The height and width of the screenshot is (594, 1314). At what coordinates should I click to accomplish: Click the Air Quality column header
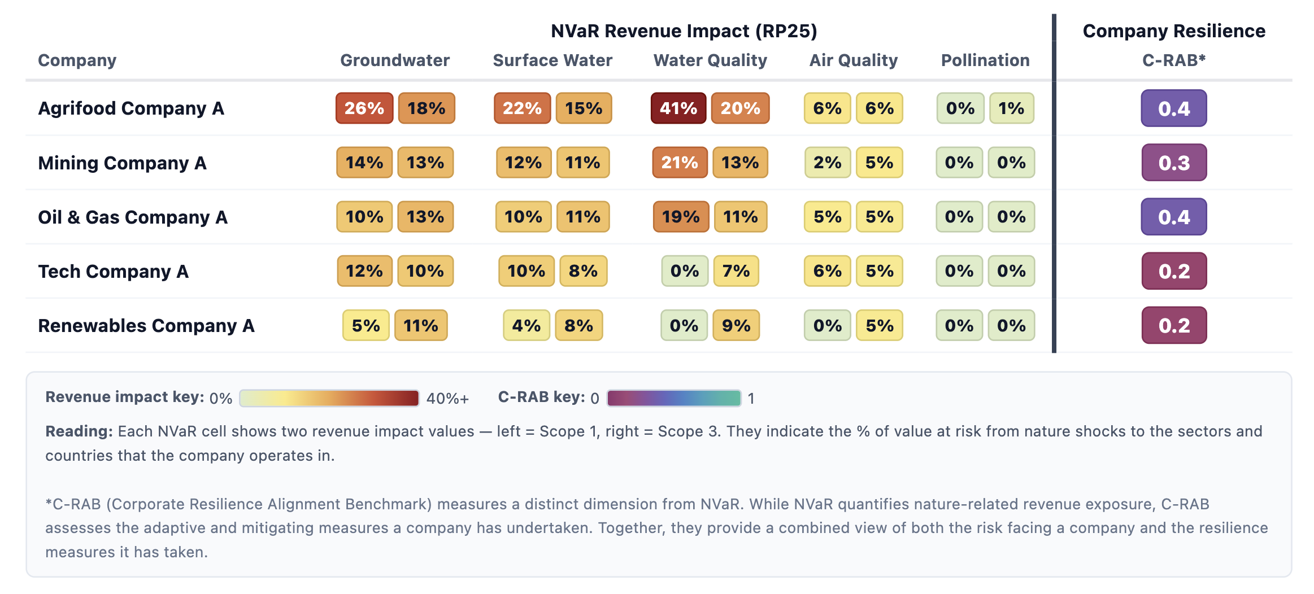tap(853, 60)
